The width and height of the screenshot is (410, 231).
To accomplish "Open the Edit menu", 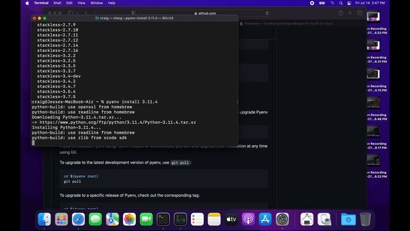I will click(69, 3).
